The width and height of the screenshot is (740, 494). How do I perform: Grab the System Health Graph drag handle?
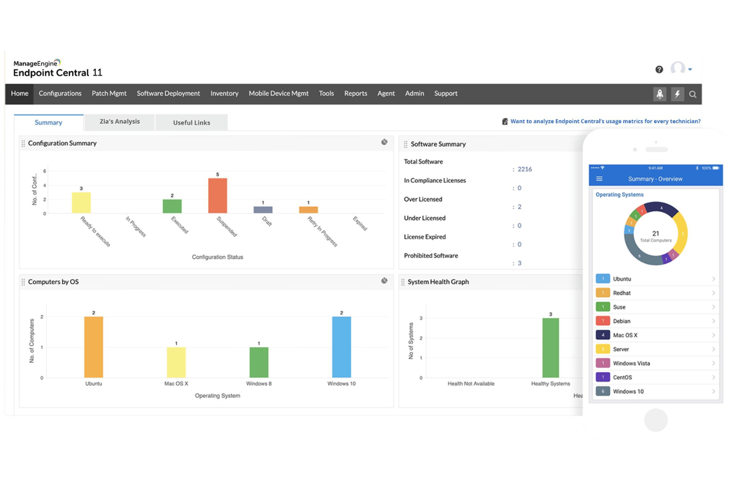click(x=403, y=282)
